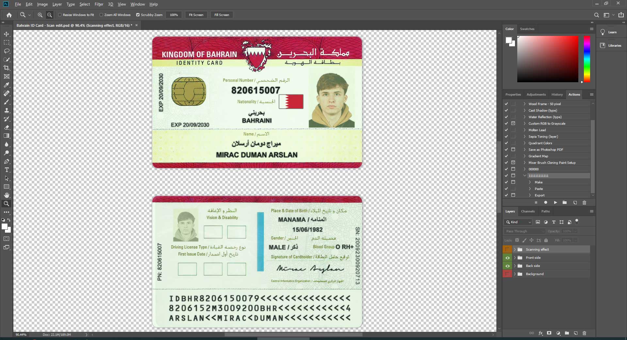Click the Fit Screen button
627x340 pixels.
pyautogui.click(x=196, y=15)
